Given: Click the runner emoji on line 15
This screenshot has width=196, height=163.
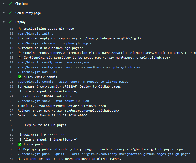Looking at the screenshot, I should click(x=20, y=53).
